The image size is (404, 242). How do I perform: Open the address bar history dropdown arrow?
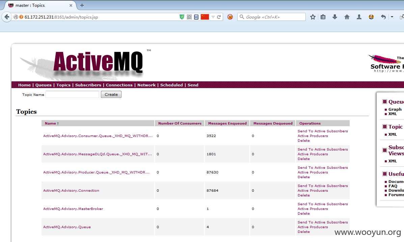(x=213, y=17)
